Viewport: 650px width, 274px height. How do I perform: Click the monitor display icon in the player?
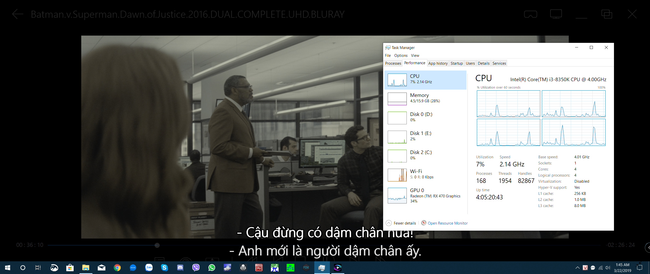[556, 14]
